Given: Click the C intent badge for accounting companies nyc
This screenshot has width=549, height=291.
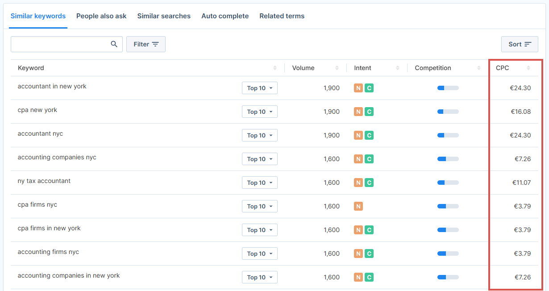Looking at the screenshot, I should click(369, 159).
